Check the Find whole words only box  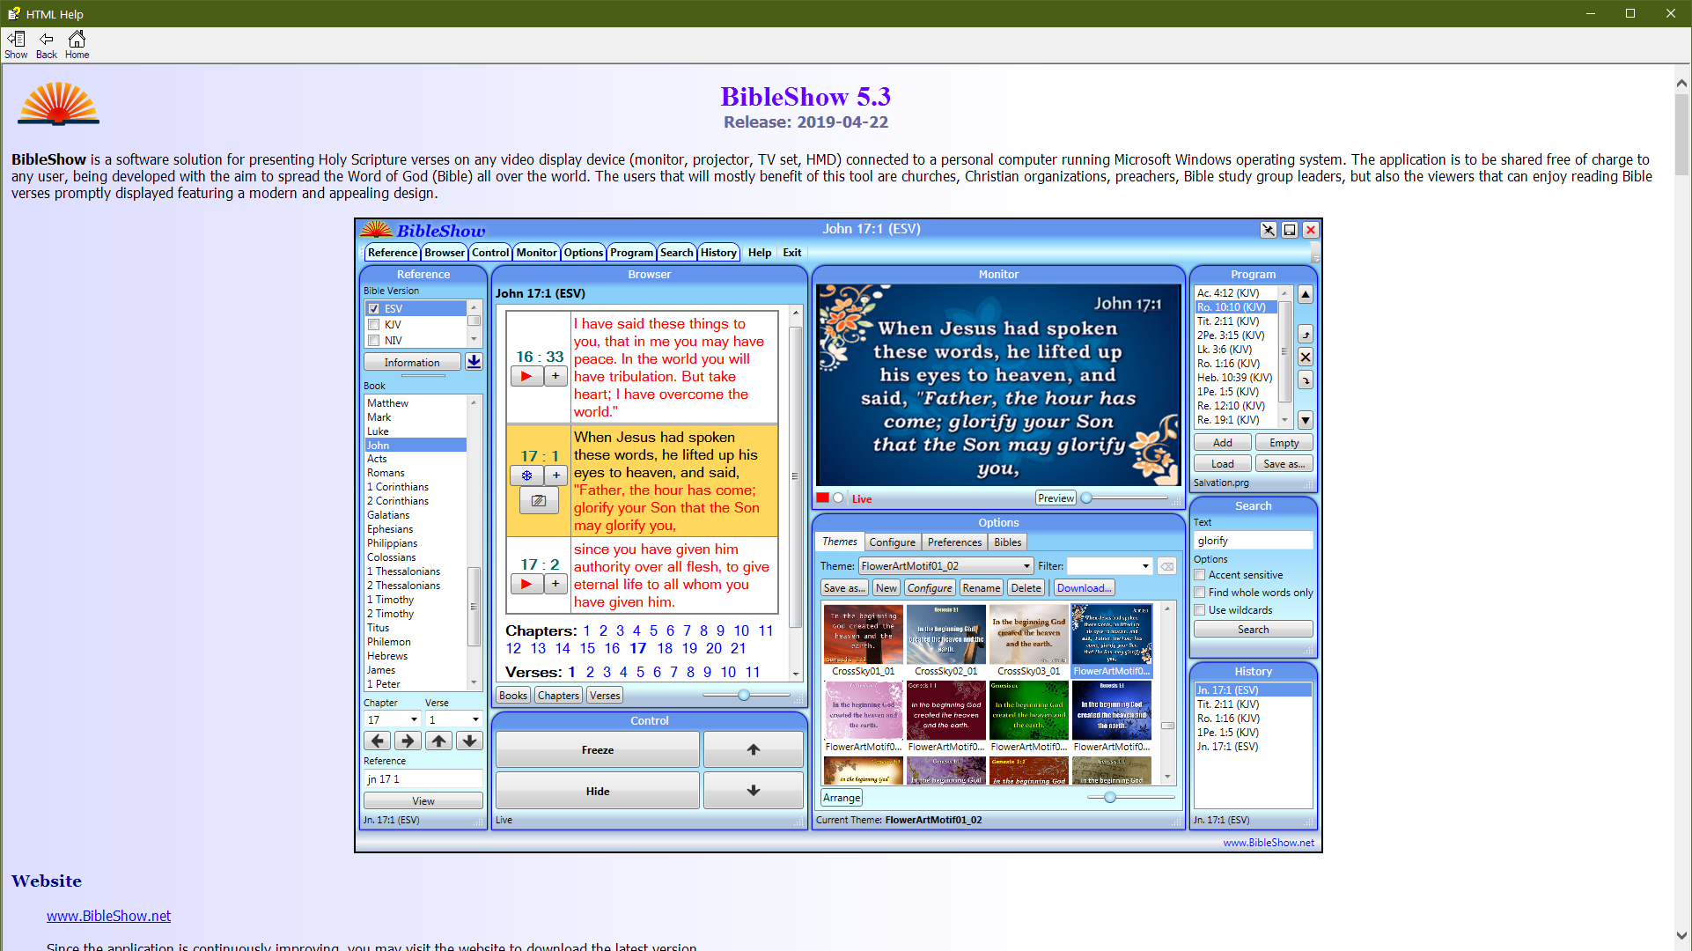point(1200,593)
